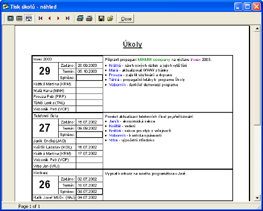
Task: Click the date 20.09.2003
Action: [87, 66]
